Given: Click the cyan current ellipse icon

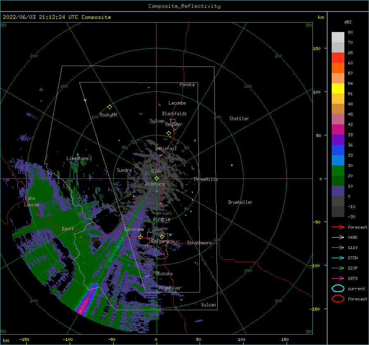Looking at the screenshot, I should [x=338, y=288].
